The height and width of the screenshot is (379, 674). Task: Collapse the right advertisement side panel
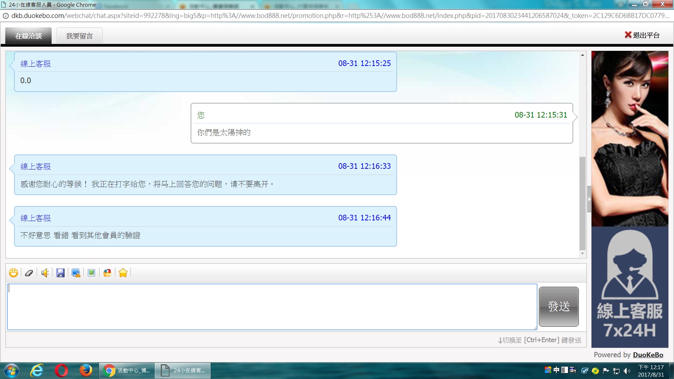[589, 199]
